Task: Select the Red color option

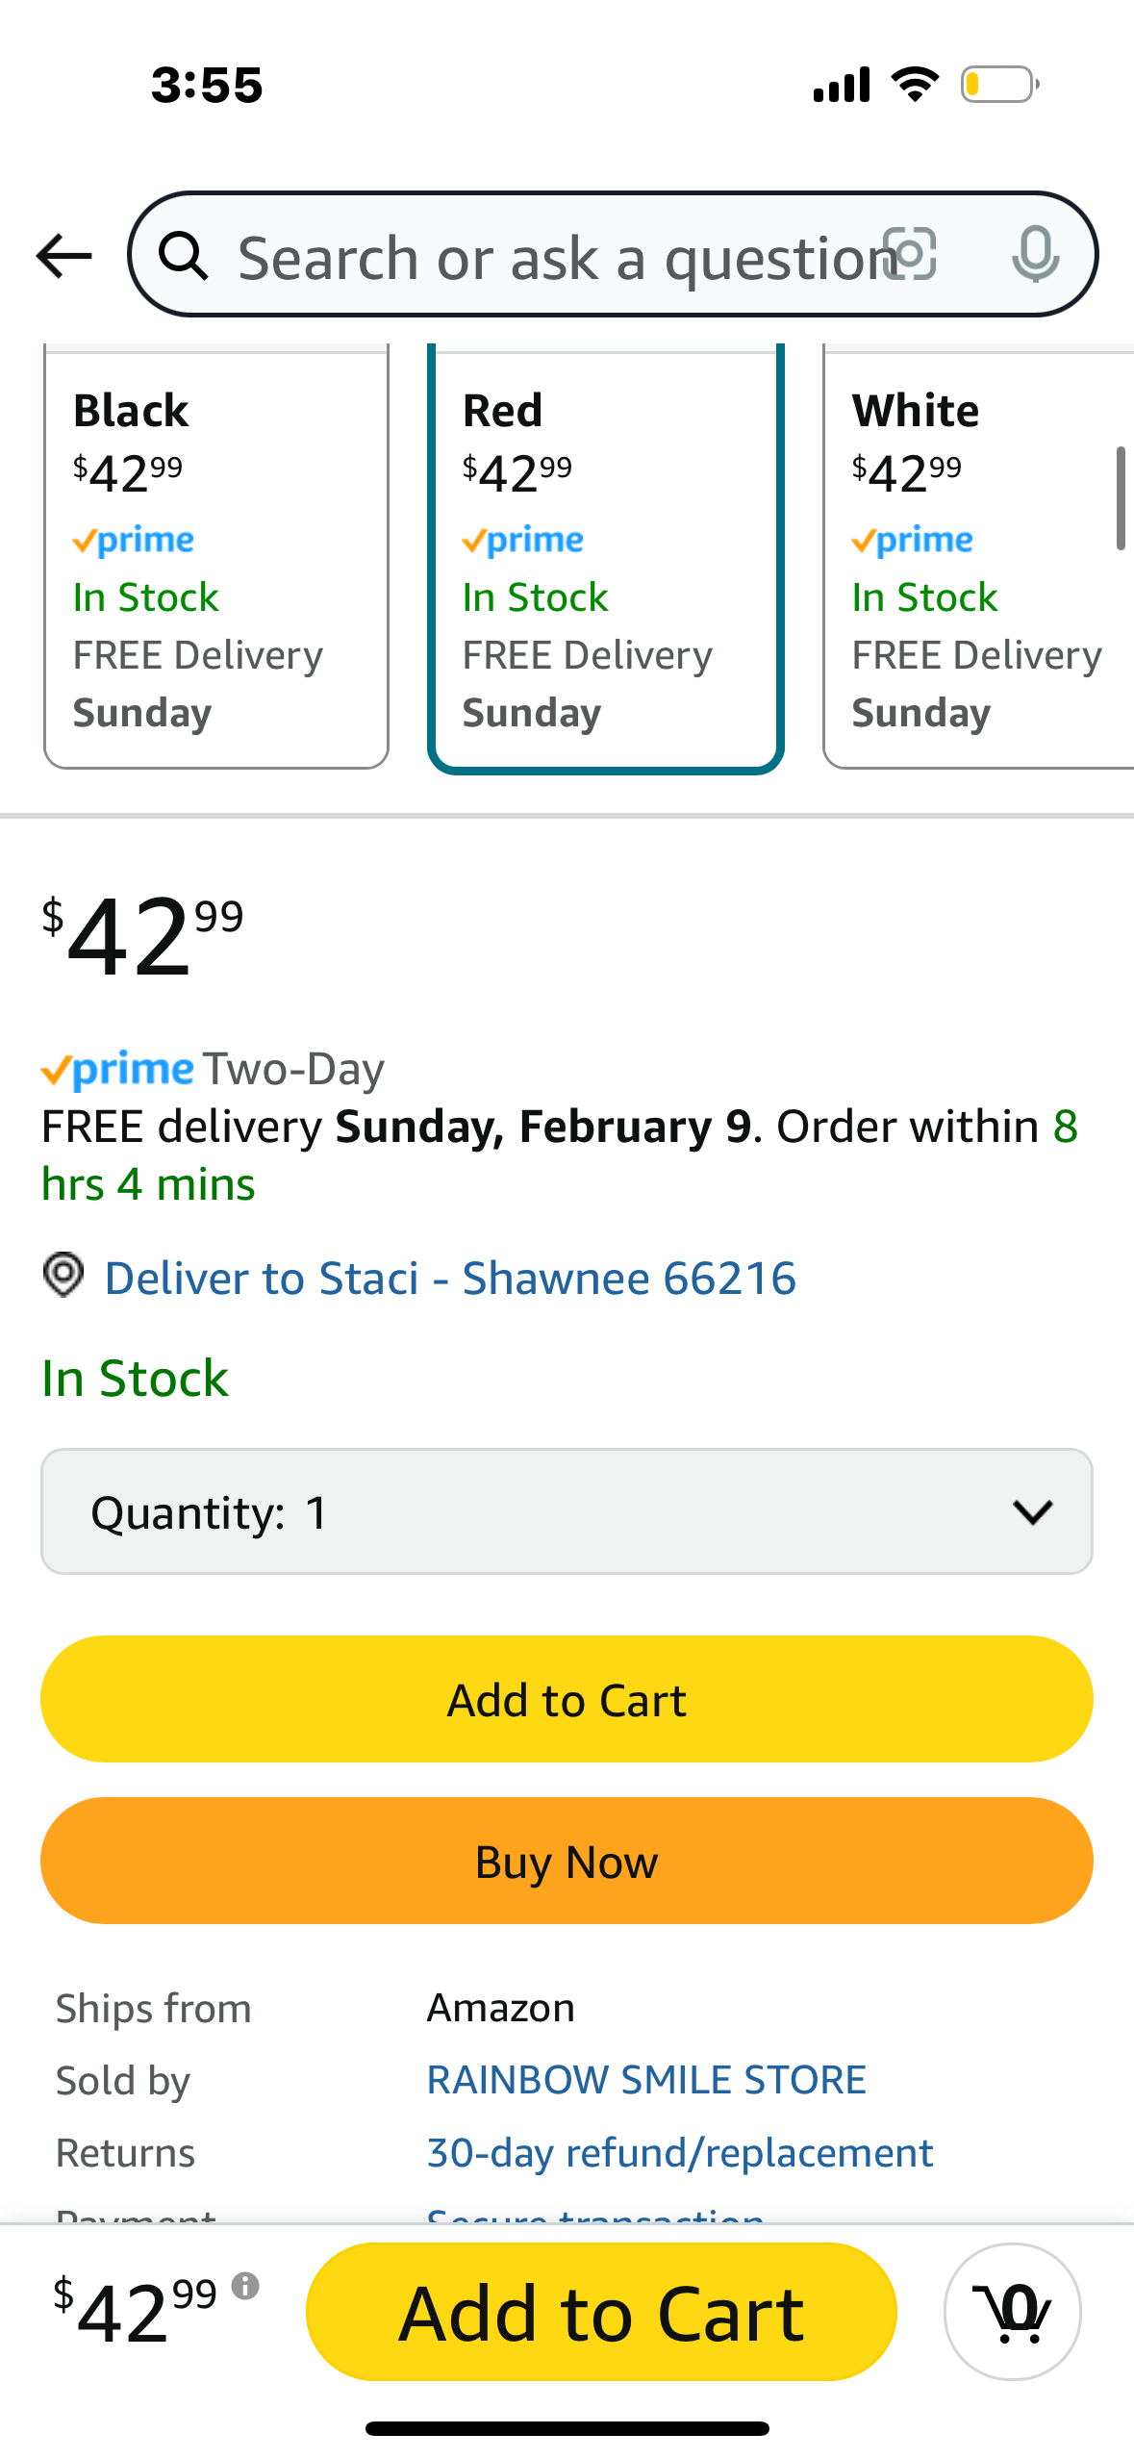Action: 606,557
